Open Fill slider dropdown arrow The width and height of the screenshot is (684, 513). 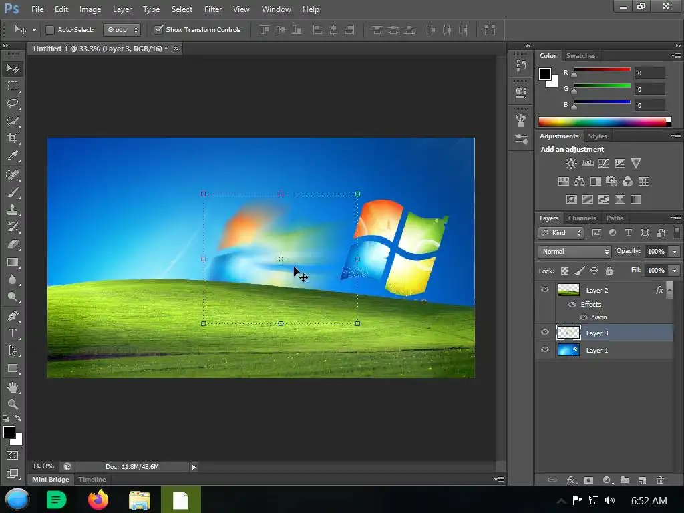(675, 271)
